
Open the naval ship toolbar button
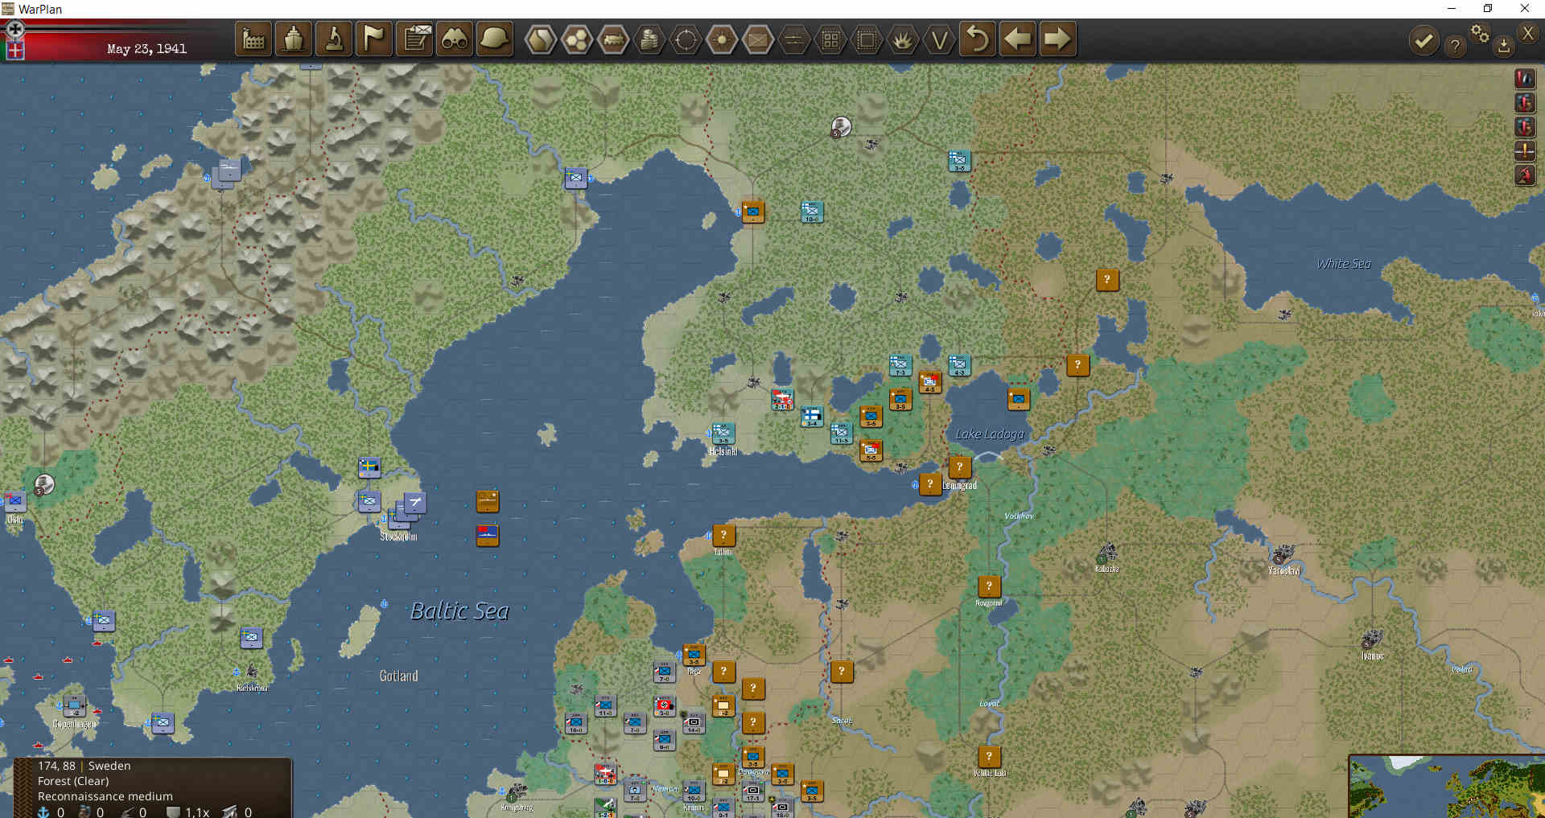click(x=294, y=39)
